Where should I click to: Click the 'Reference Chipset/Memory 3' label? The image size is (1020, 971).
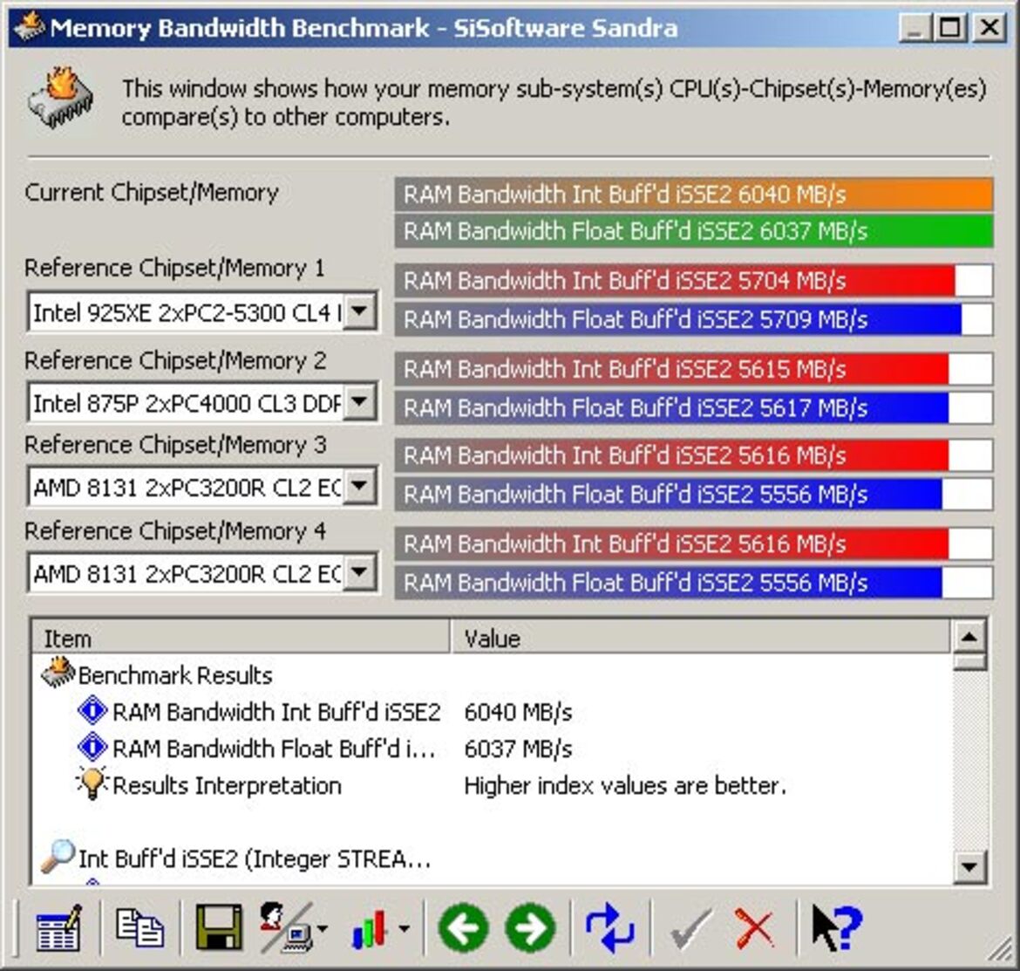click(175, 445)
